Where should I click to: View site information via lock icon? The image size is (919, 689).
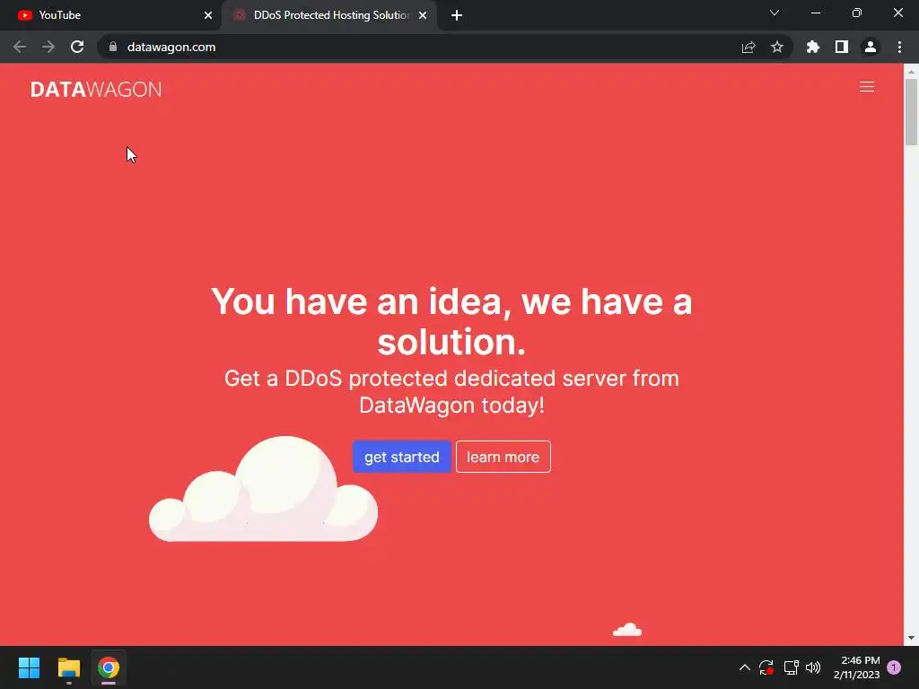113,47
